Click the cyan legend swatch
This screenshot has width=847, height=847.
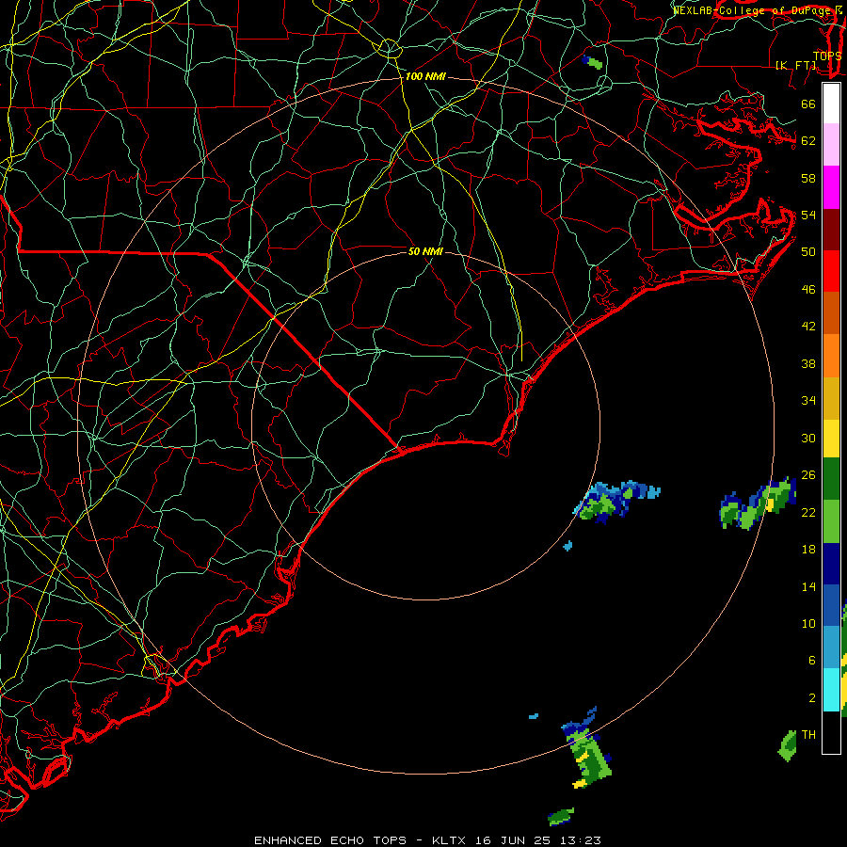[x=831, y=690]
